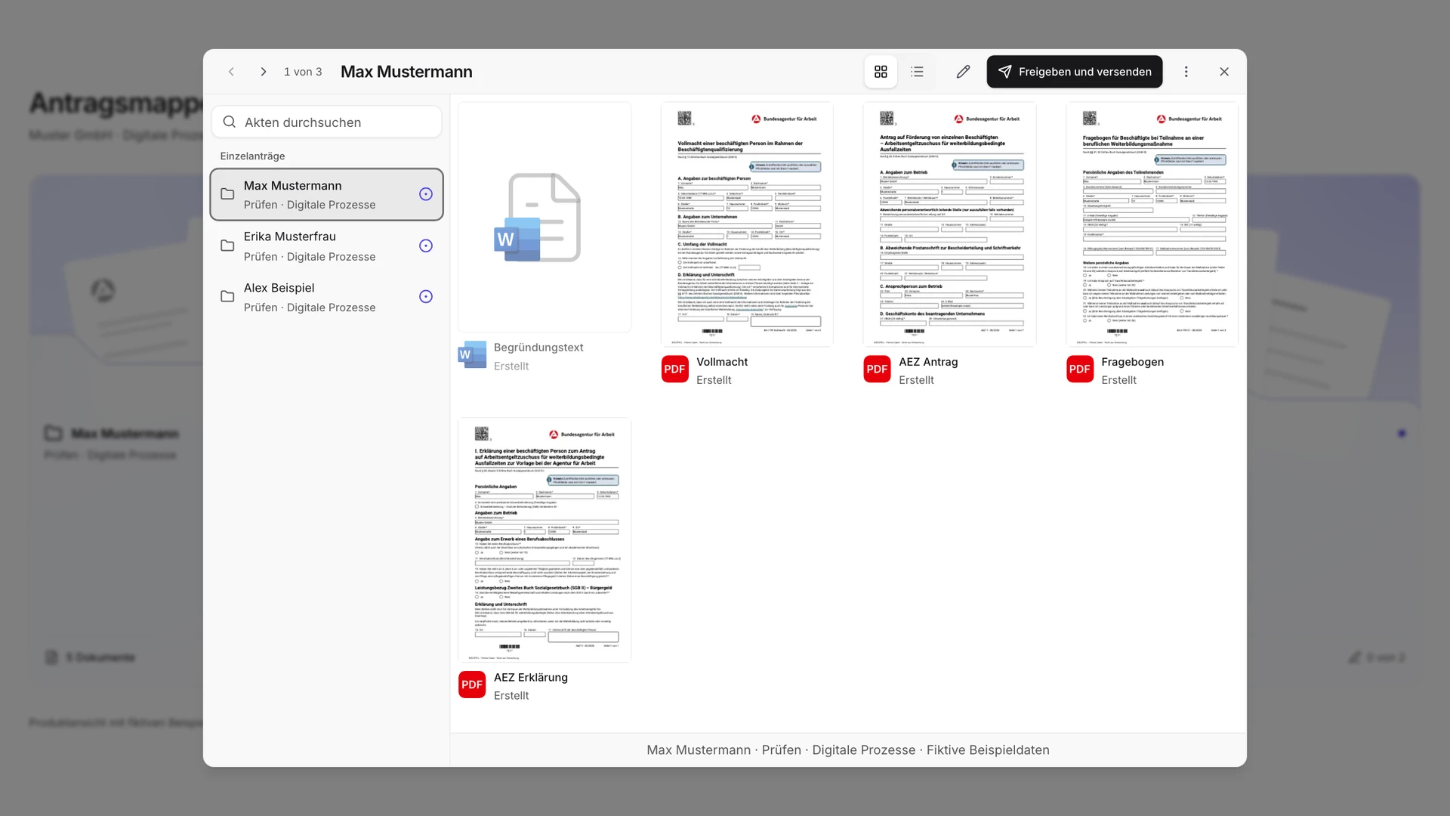Screen dimensions: 1450x816
Task: Go to previous file with left chevron
Action: pyautogui.click(x=231, y=72)
